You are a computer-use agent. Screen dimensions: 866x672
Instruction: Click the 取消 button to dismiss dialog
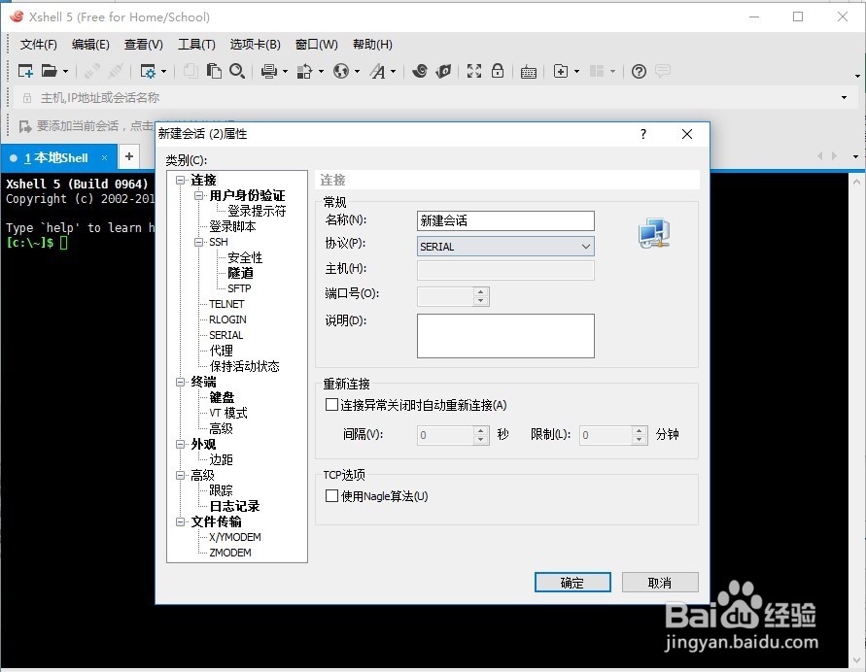click(660, 582)
